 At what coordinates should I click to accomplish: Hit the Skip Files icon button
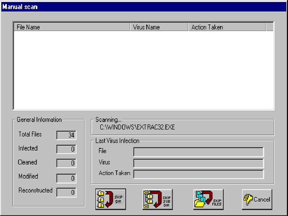[x=208, y=199]
